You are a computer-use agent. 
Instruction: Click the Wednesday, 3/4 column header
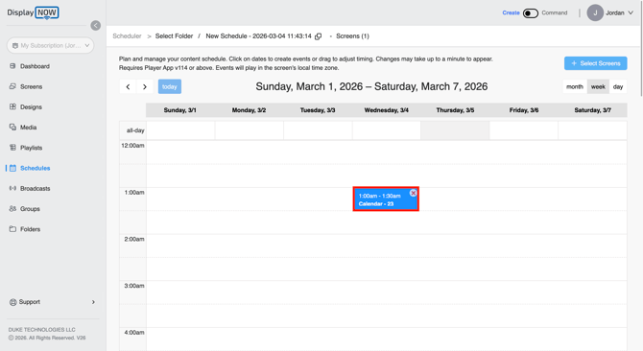click(x=387, y=110)
